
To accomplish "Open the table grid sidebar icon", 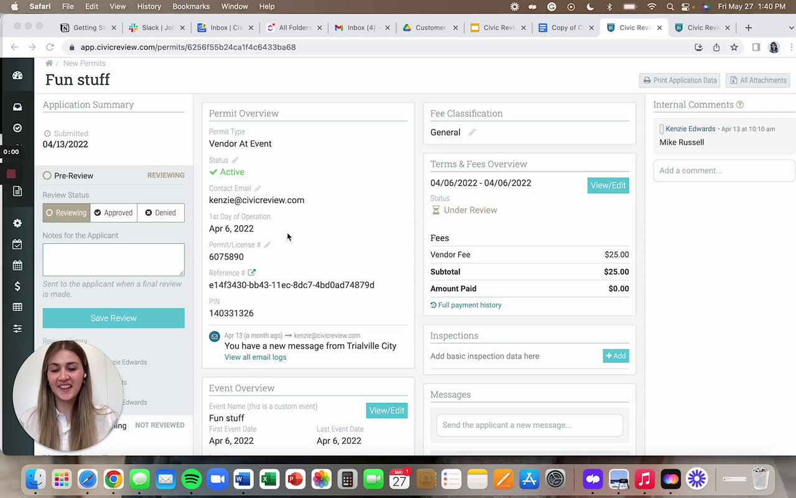I will point(17,307).
